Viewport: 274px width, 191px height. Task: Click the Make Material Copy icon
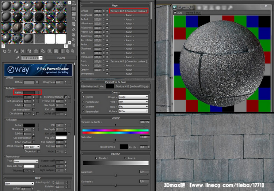(x=29, y=51)
